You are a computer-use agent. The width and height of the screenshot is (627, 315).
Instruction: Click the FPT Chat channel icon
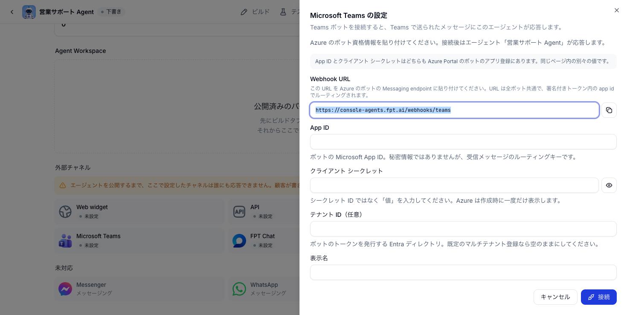click(x=239, y=240)
